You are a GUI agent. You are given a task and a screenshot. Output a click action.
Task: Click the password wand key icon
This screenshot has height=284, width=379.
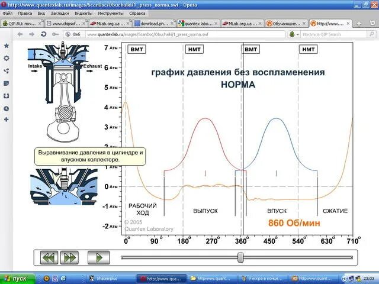click(x=55, y=34)
